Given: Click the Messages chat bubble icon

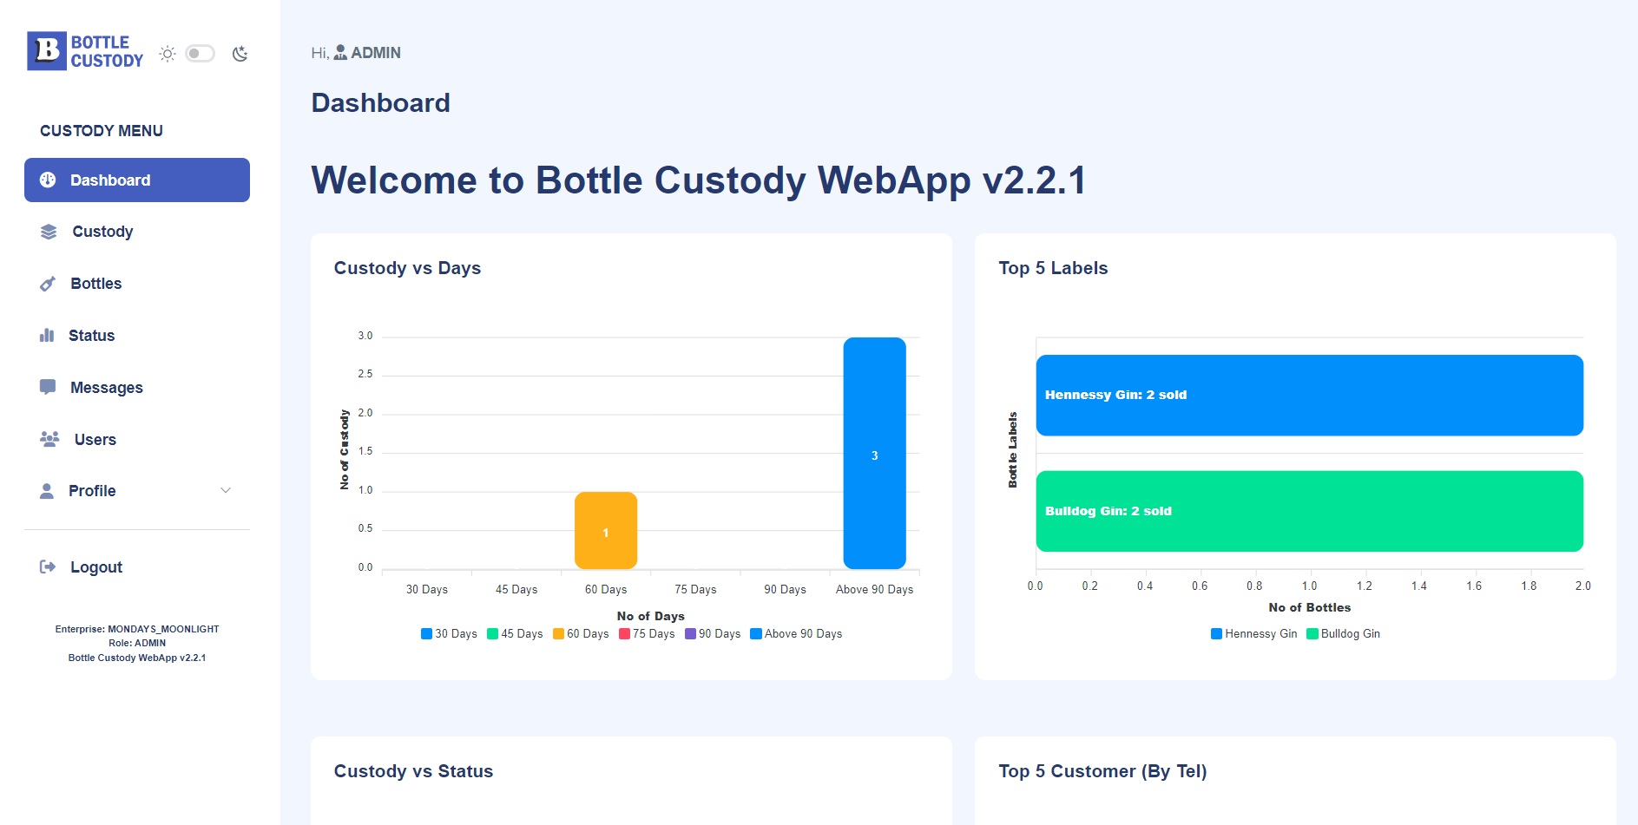Looking at the screenshot, I should 48,387.
